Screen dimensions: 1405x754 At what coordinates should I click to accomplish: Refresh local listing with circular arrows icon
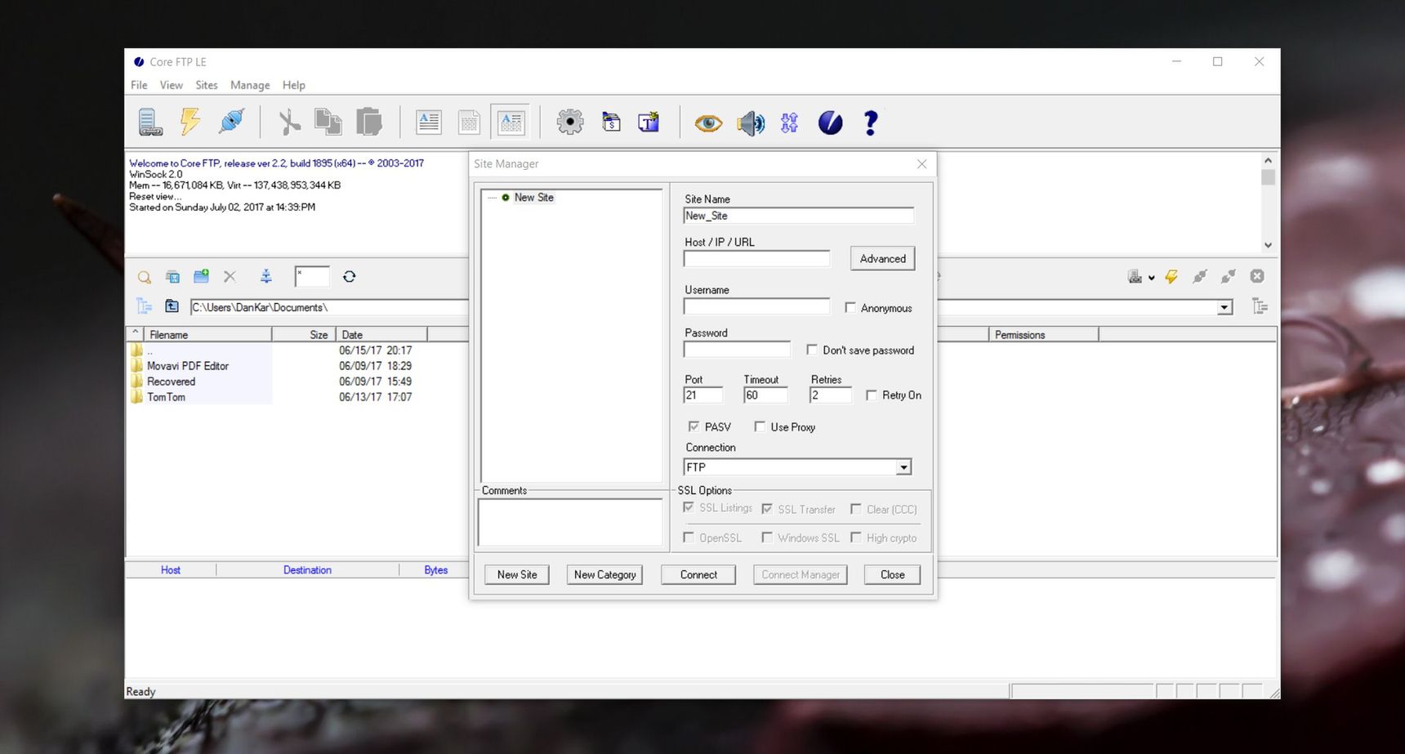[350, 276]
